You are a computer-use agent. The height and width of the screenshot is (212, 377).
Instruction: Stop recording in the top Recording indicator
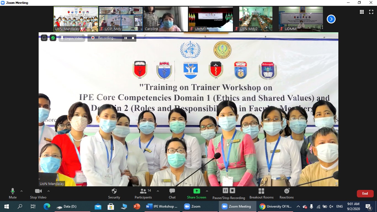pos(133,38)
